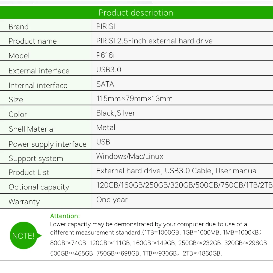Click the Model value P616i
The image size is (273, 273).
click(x=105, y=55)
